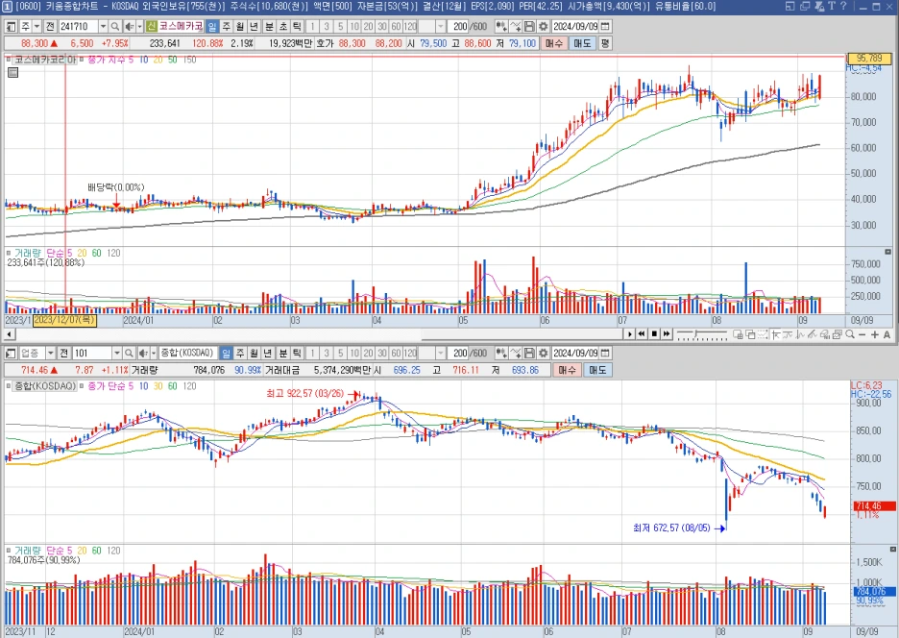
Task: Select the second 초 period in top chart
Action: coord(283,26)
